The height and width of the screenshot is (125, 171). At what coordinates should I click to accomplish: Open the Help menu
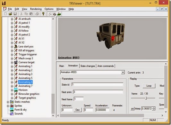tap(71, 9)
